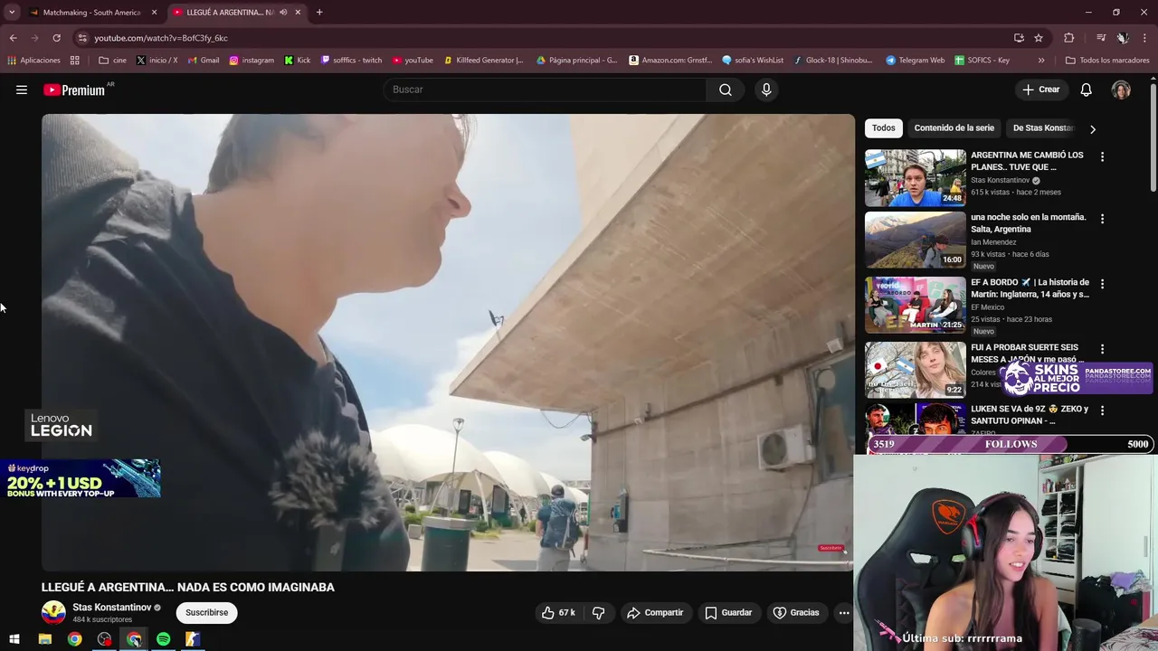Open options for LUKEN SE VA DE 9Z video
The image size is (1158, 651).
[1102, 410]
